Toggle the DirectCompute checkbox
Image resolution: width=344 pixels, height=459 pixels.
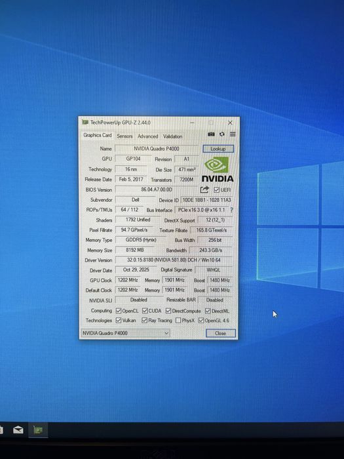168,311
